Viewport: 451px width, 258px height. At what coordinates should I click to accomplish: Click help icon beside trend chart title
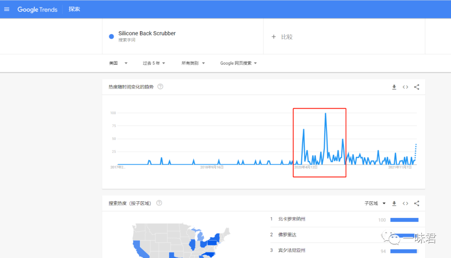[160, 87]
